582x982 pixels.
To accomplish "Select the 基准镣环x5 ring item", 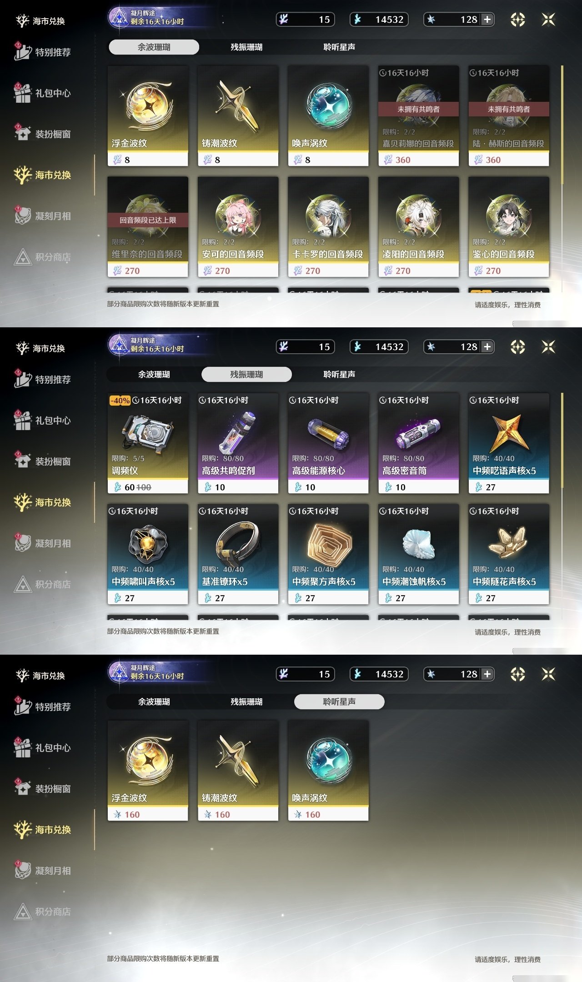I will point(238,554).
